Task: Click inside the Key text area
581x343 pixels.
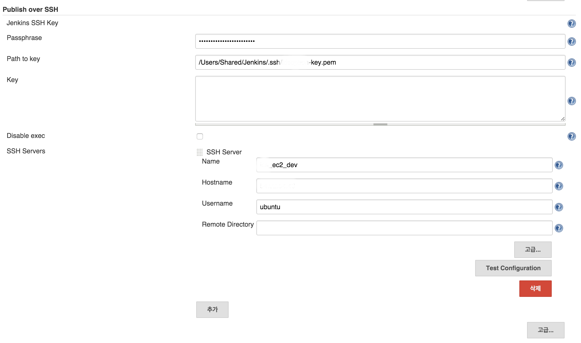Action: pyautogui.click(x=380, y=99)
